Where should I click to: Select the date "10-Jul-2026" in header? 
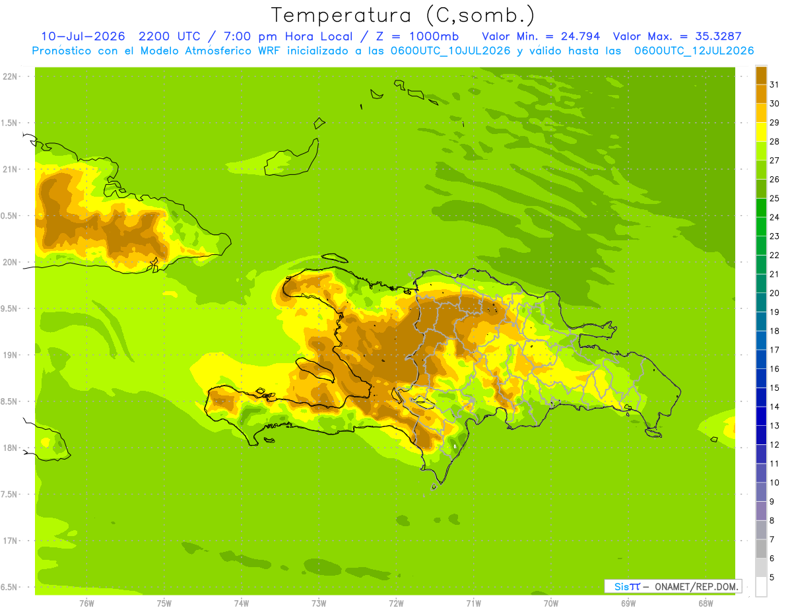(82, 36)
